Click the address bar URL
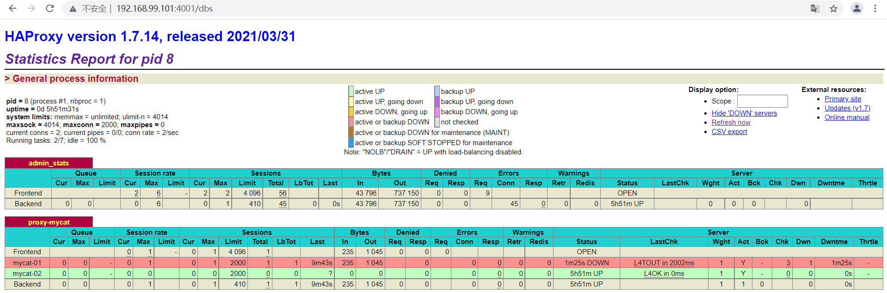This screenshot has height=293, width=887. coord(164,9)
